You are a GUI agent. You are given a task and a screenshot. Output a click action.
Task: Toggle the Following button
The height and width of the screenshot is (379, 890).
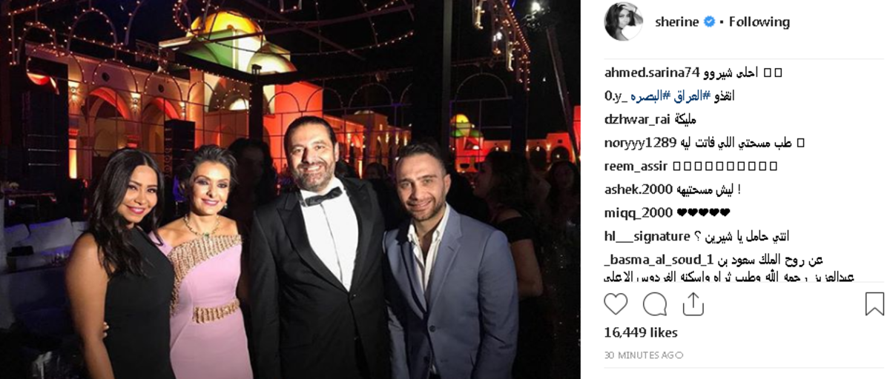(x=759, y=21)
